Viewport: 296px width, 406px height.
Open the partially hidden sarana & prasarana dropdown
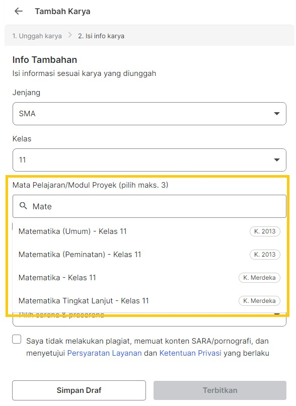(x=150, y=320)
